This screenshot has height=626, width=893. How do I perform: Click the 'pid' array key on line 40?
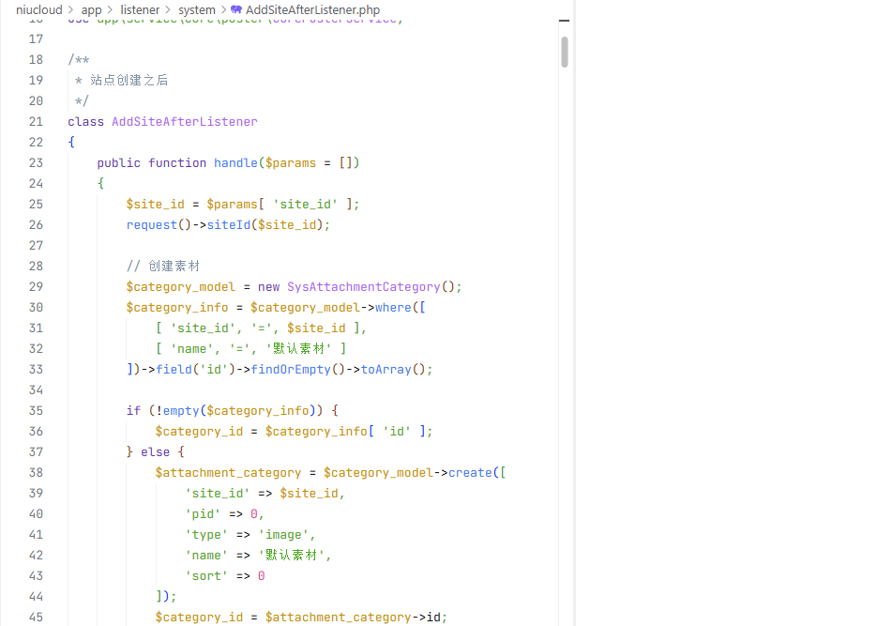coord(203,513)
